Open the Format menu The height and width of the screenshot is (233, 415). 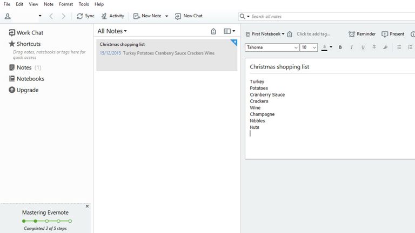pos(65,4)
